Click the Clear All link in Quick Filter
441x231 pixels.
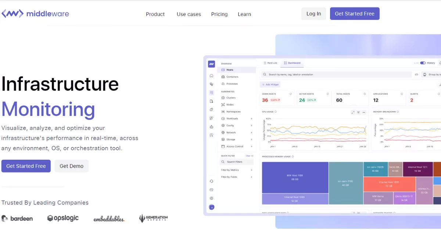pos(250,156)
